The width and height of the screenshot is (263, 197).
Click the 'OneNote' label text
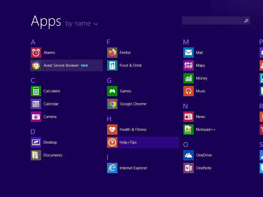point(204,168)
